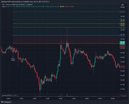Click the 16:00 time axis label
Viewport: 129px width, 104px height.
pyautogui.click(x=60, y=99)
